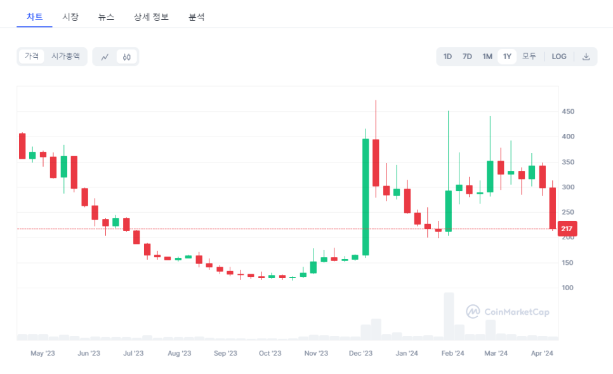Click the Jun '23 x-axis label
The image size is (613, 374).
[x=89, y=353]
